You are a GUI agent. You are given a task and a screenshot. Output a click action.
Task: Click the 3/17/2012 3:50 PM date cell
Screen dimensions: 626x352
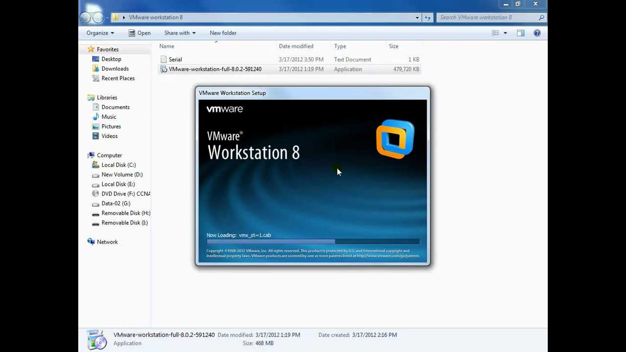[x=301, y=60]
